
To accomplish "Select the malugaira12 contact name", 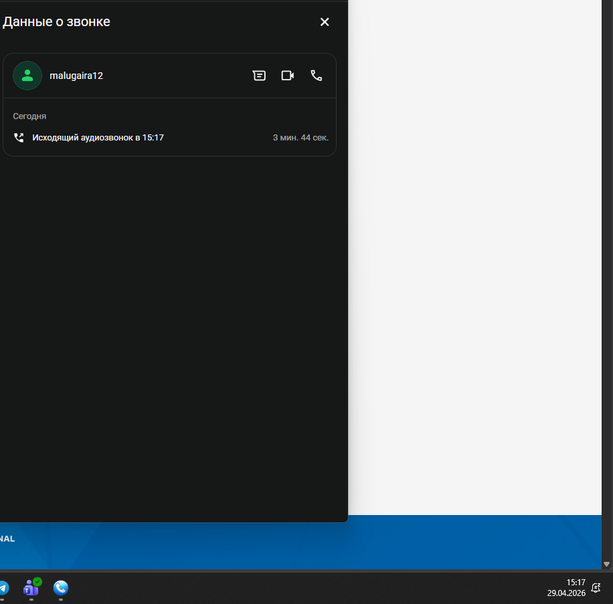I will point(76,76).
